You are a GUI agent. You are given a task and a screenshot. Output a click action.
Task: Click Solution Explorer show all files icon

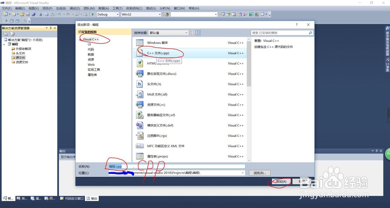click(12, 34)
